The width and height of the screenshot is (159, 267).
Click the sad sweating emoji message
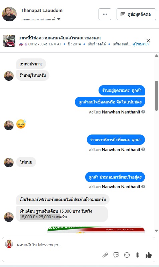click(21, 124)
